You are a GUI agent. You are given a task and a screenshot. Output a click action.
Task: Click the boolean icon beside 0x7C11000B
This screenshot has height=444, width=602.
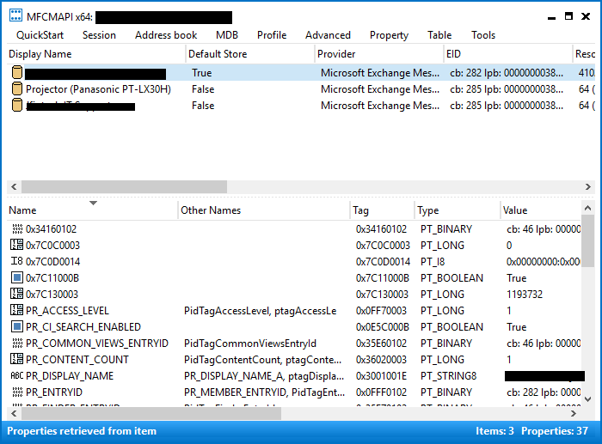(x=17, y=277)
